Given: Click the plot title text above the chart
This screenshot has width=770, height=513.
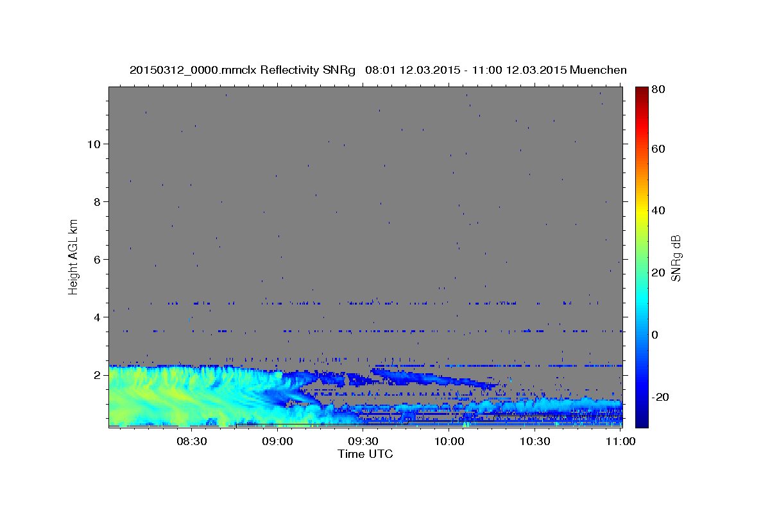Looking at the screenshot, I should [x=378, y=70].
